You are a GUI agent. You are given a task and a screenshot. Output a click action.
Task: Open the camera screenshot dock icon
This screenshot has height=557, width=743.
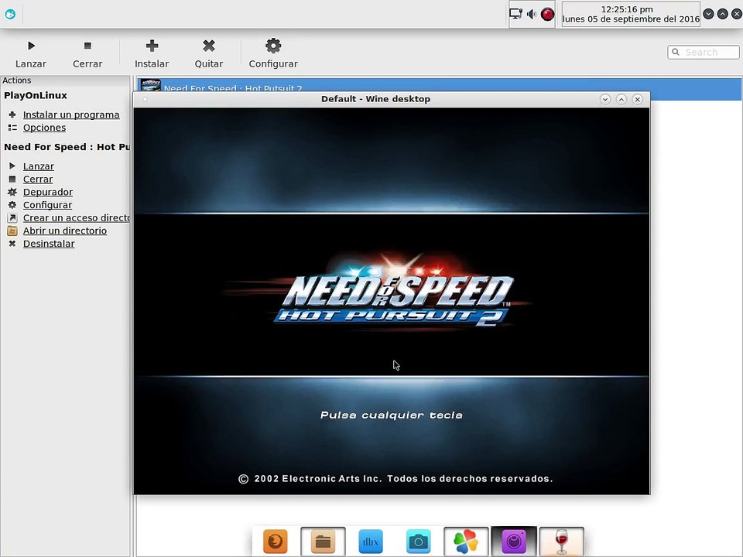coord(419,541)
